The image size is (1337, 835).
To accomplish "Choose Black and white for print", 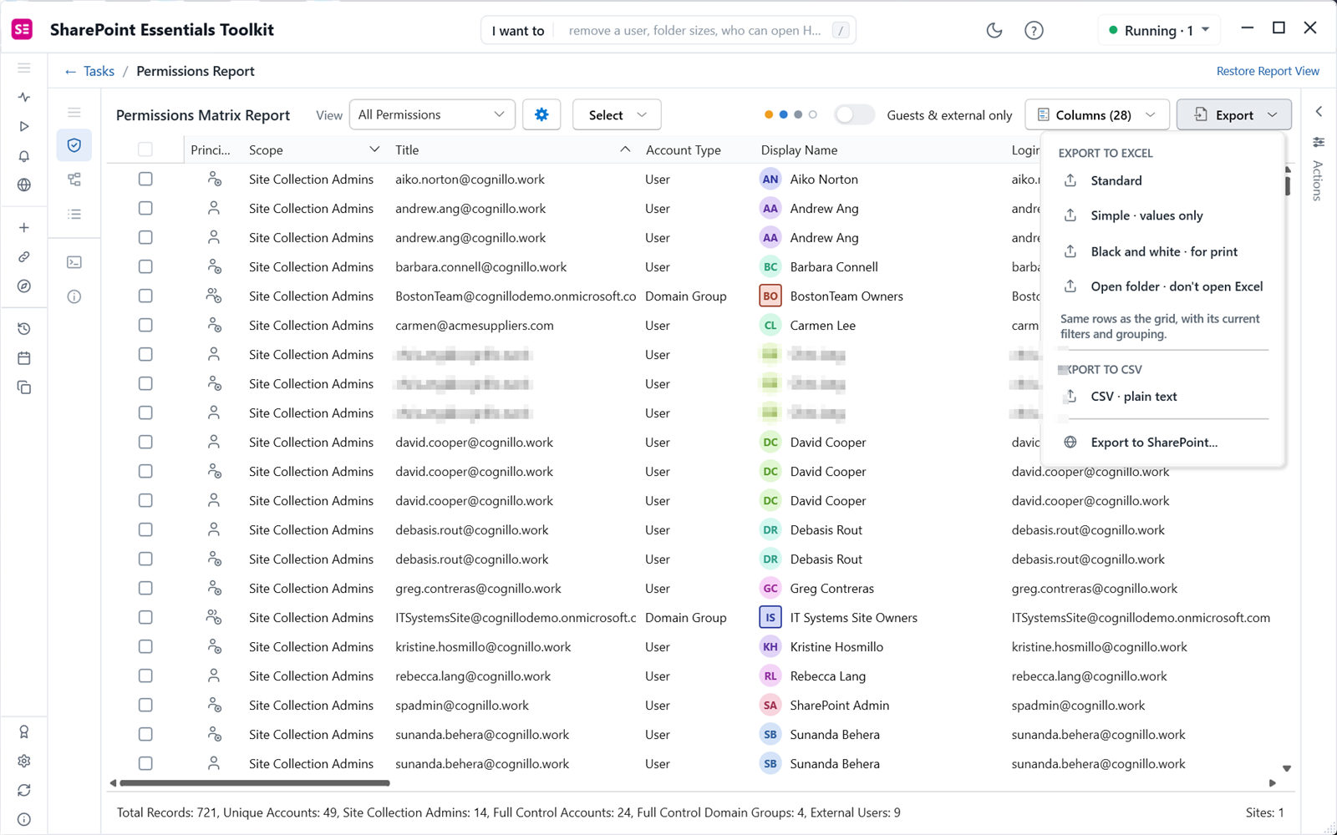I will pos(1162,251).
